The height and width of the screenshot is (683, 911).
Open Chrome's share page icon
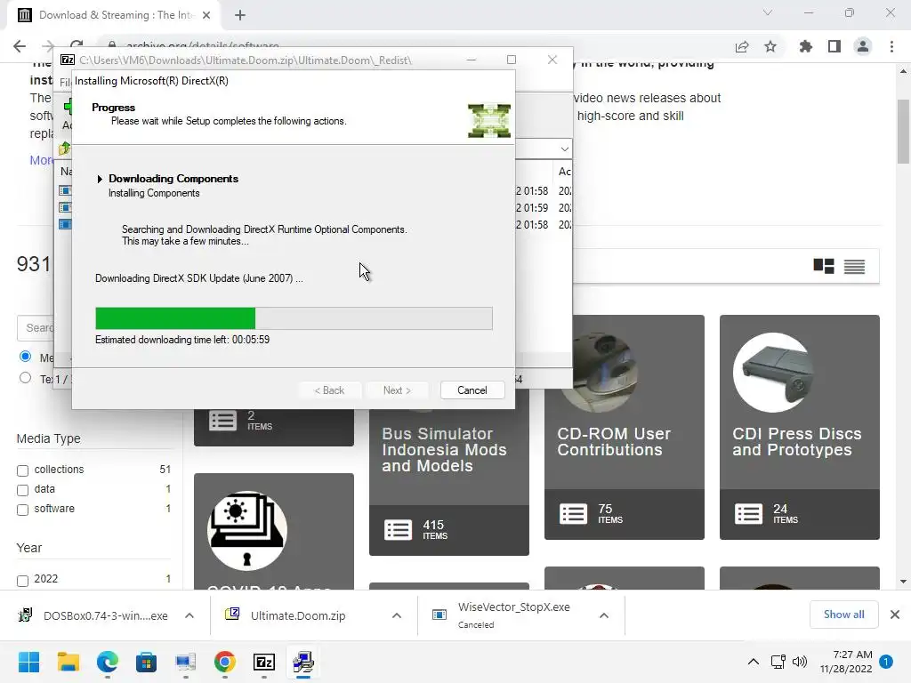pos(742,46)
